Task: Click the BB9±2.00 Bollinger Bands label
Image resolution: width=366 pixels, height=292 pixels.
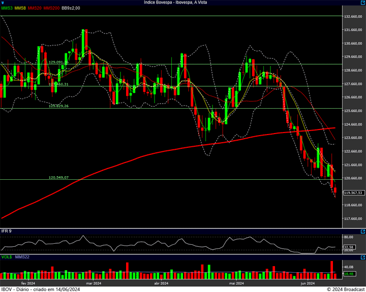Action: click(71, 8)
